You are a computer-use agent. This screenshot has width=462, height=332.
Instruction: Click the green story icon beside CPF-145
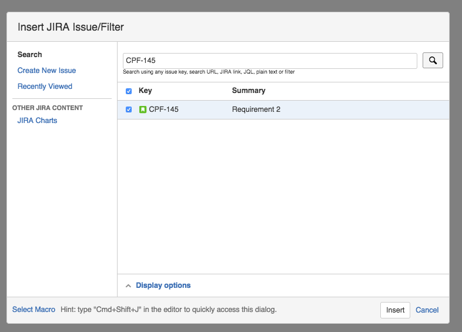(x=143, y=109)
